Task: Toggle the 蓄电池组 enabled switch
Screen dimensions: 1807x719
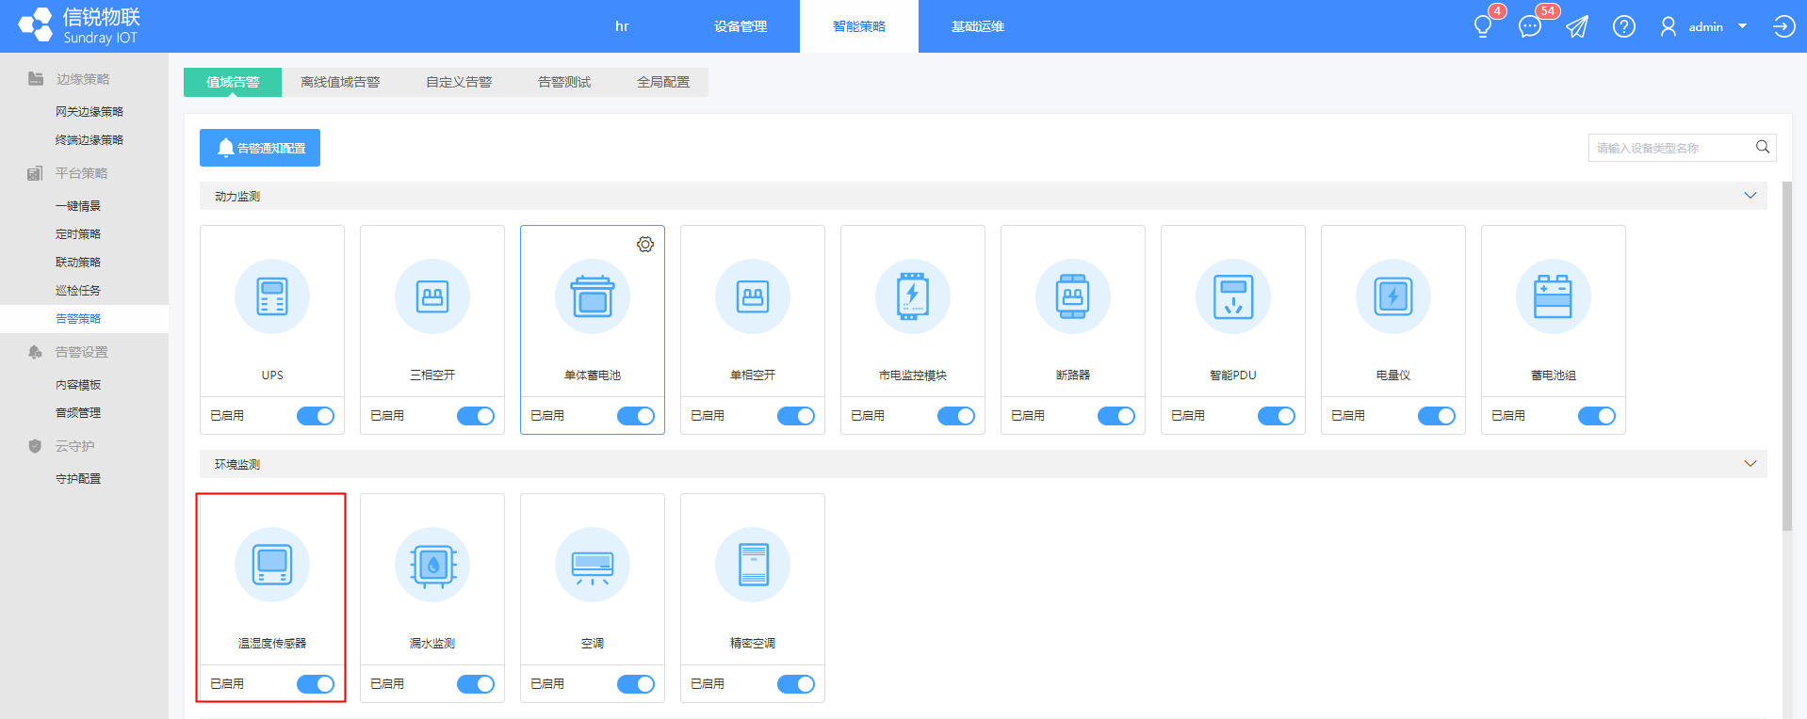Action: pos(1597,416)
